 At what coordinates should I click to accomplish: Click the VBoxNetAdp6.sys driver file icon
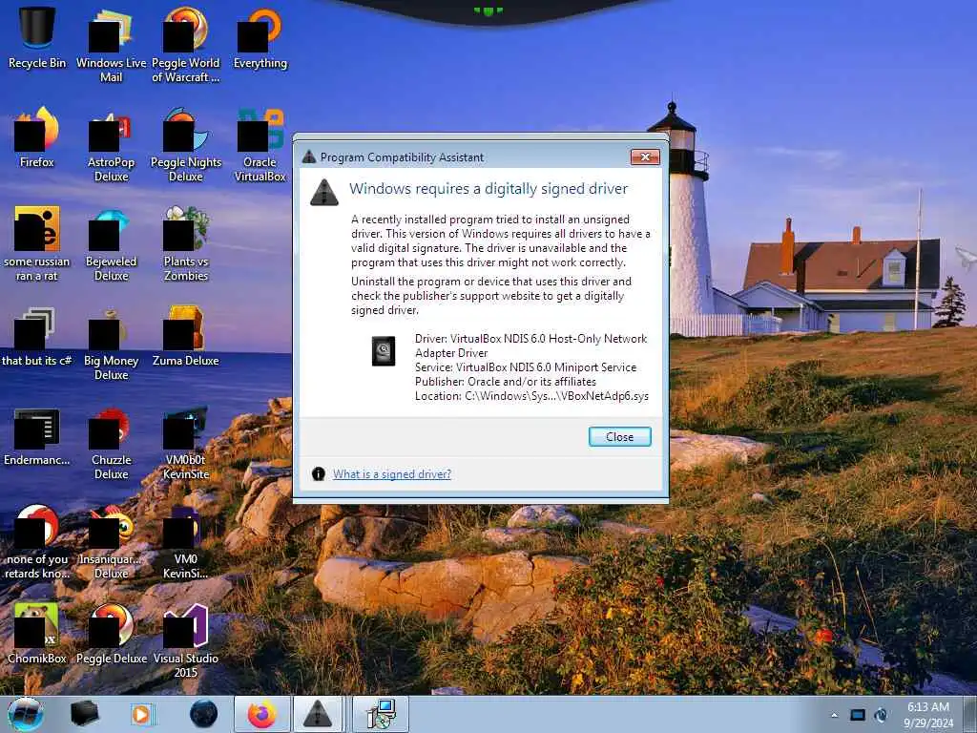[384, 351]
